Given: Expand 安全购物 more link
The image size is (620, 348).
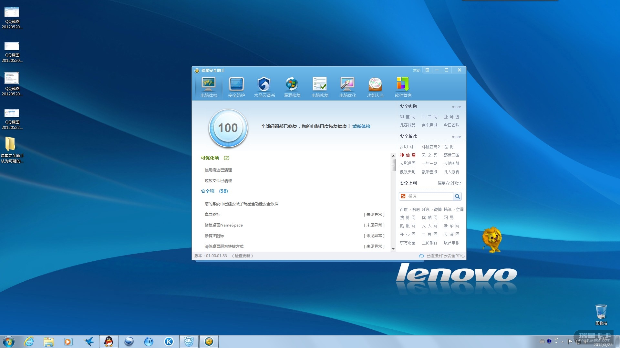Looking at the screenshot, I should coord(456,107).
